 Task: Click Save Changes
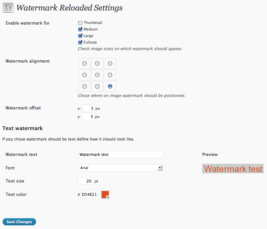coord(19,221)
